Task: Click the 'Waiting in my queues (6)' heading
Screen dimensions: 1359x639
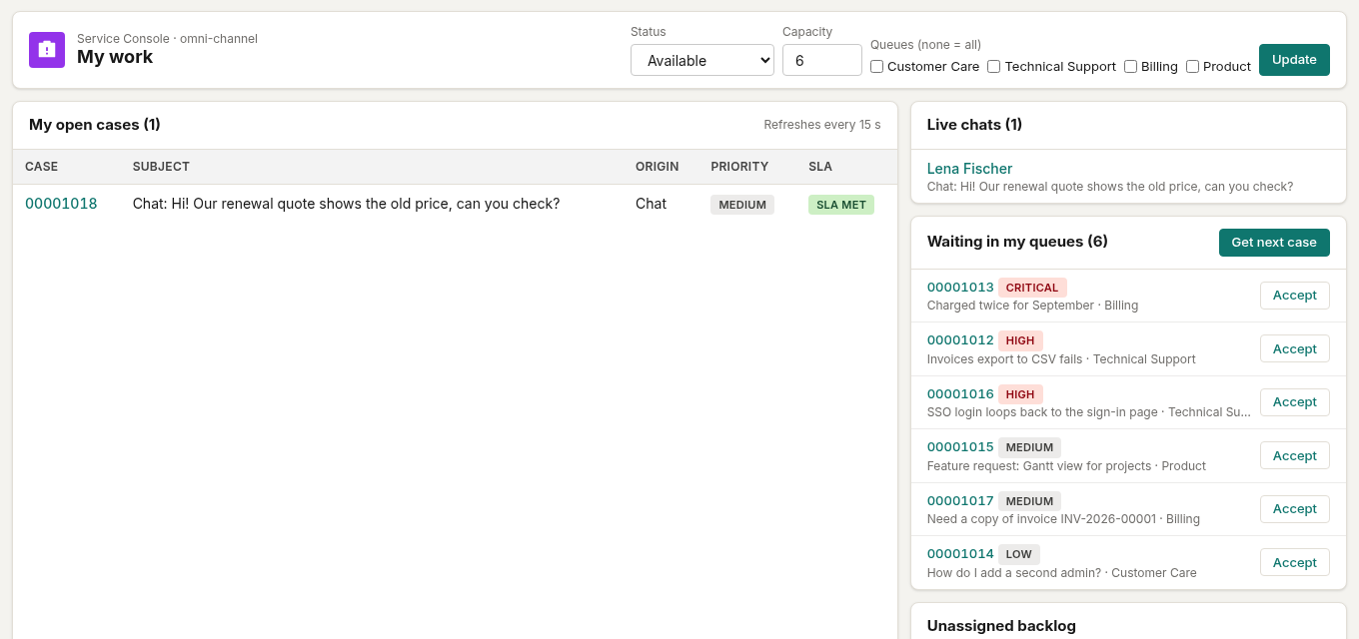Action: pos(1017,242)
